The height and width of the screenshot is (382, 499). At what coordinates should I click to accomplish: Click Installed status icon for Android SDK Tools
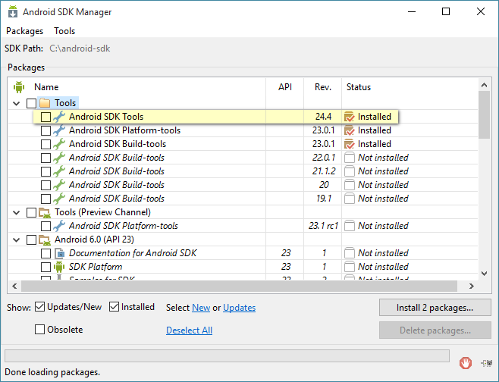coord(349,117)
